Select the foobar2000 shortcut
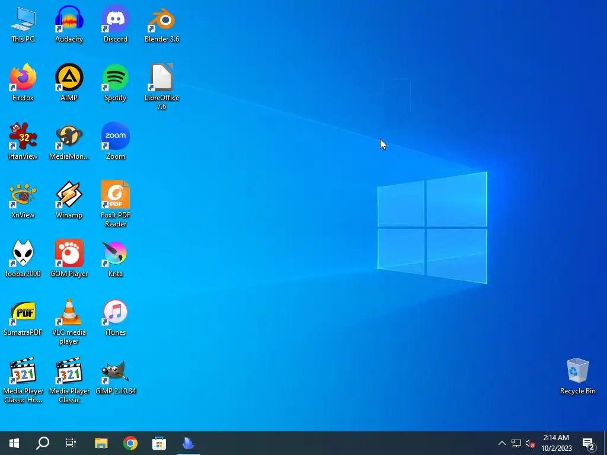 click(x=23, y=259)
